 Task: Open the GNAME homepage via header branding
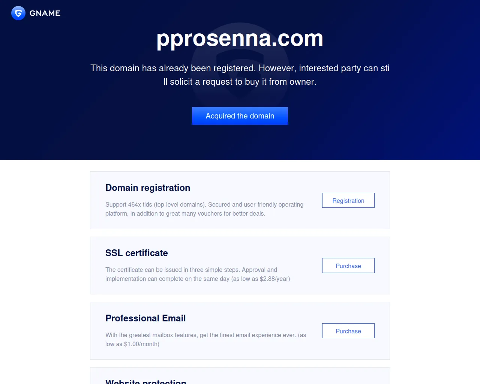(x=36, y=13)
